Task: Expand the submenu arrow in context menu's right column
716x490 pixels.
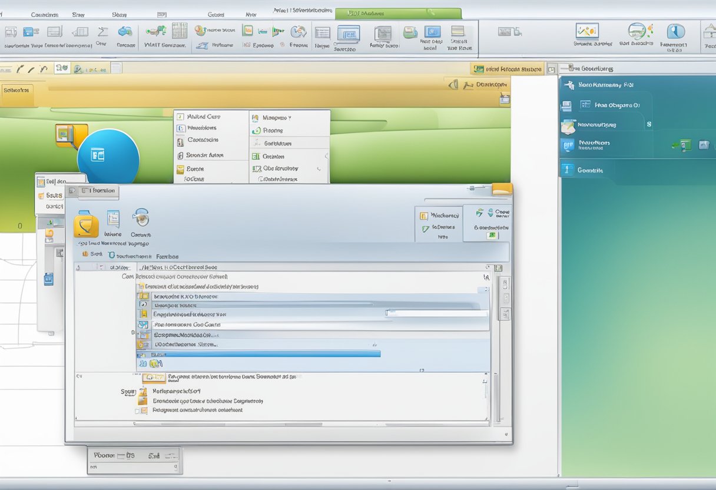Action: point(320,168)
